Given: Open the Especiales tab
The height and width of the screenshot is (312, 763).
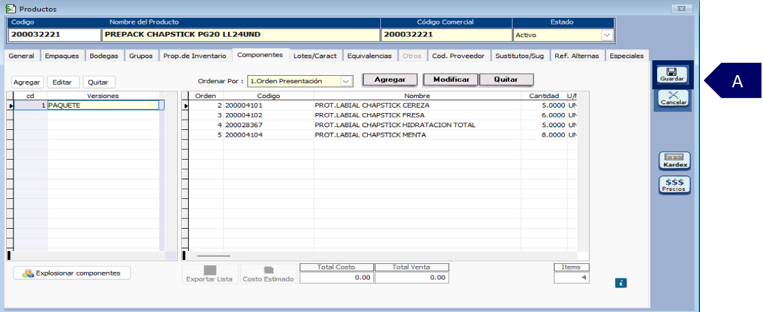Looking at the screenshot, I should [627, 55].
